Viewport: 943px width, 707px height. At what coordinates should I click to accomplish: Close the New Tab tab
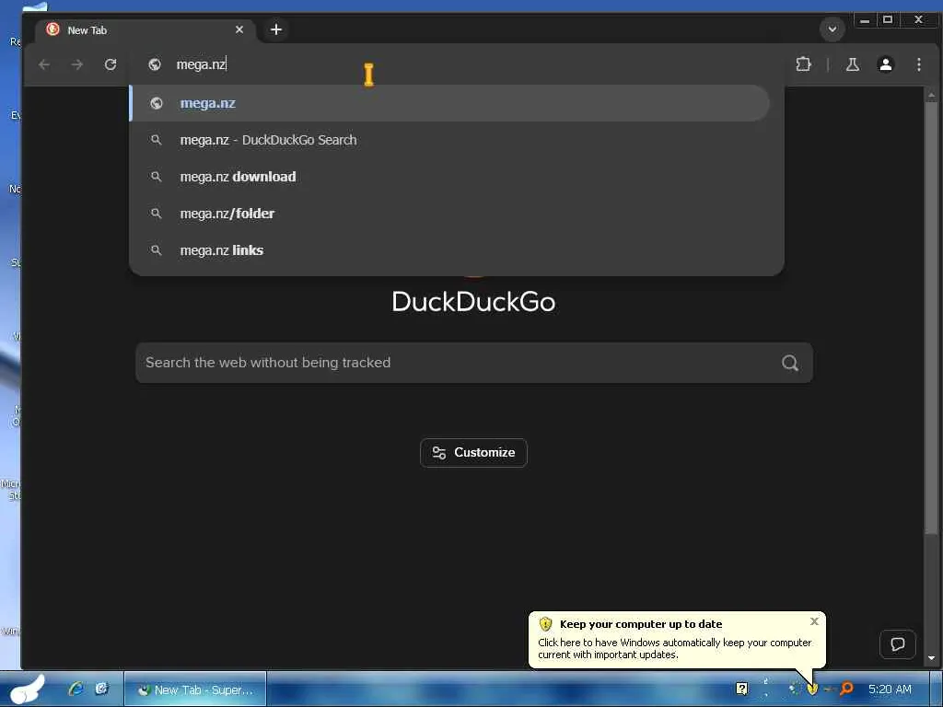239,29
